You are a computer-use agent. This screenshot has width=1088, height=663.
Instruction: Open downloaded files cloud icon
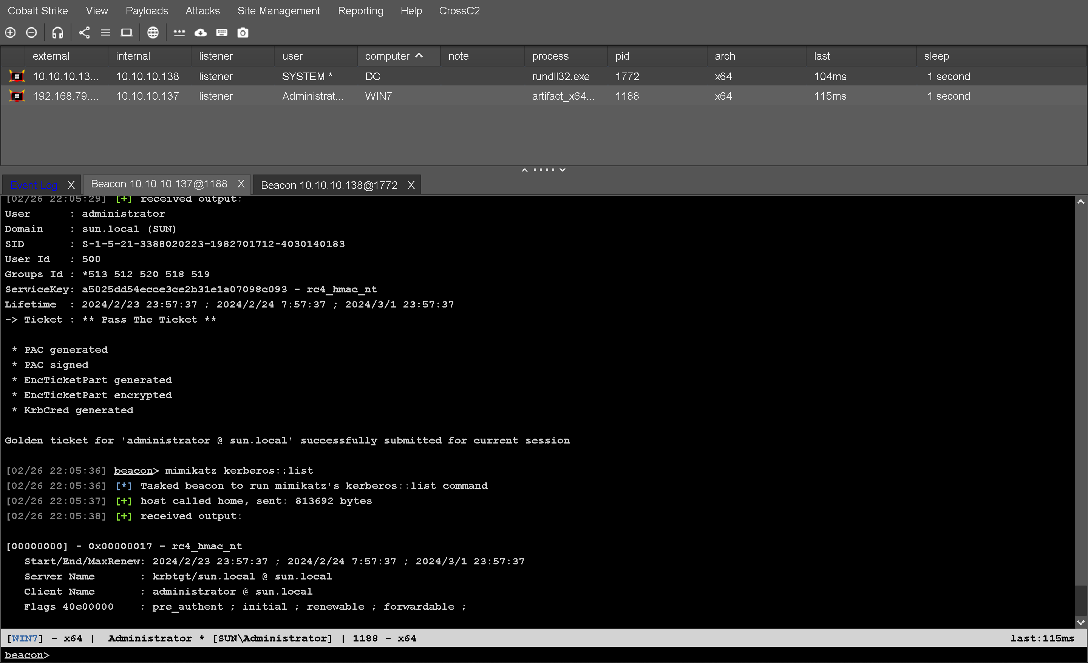pos(201,32)
